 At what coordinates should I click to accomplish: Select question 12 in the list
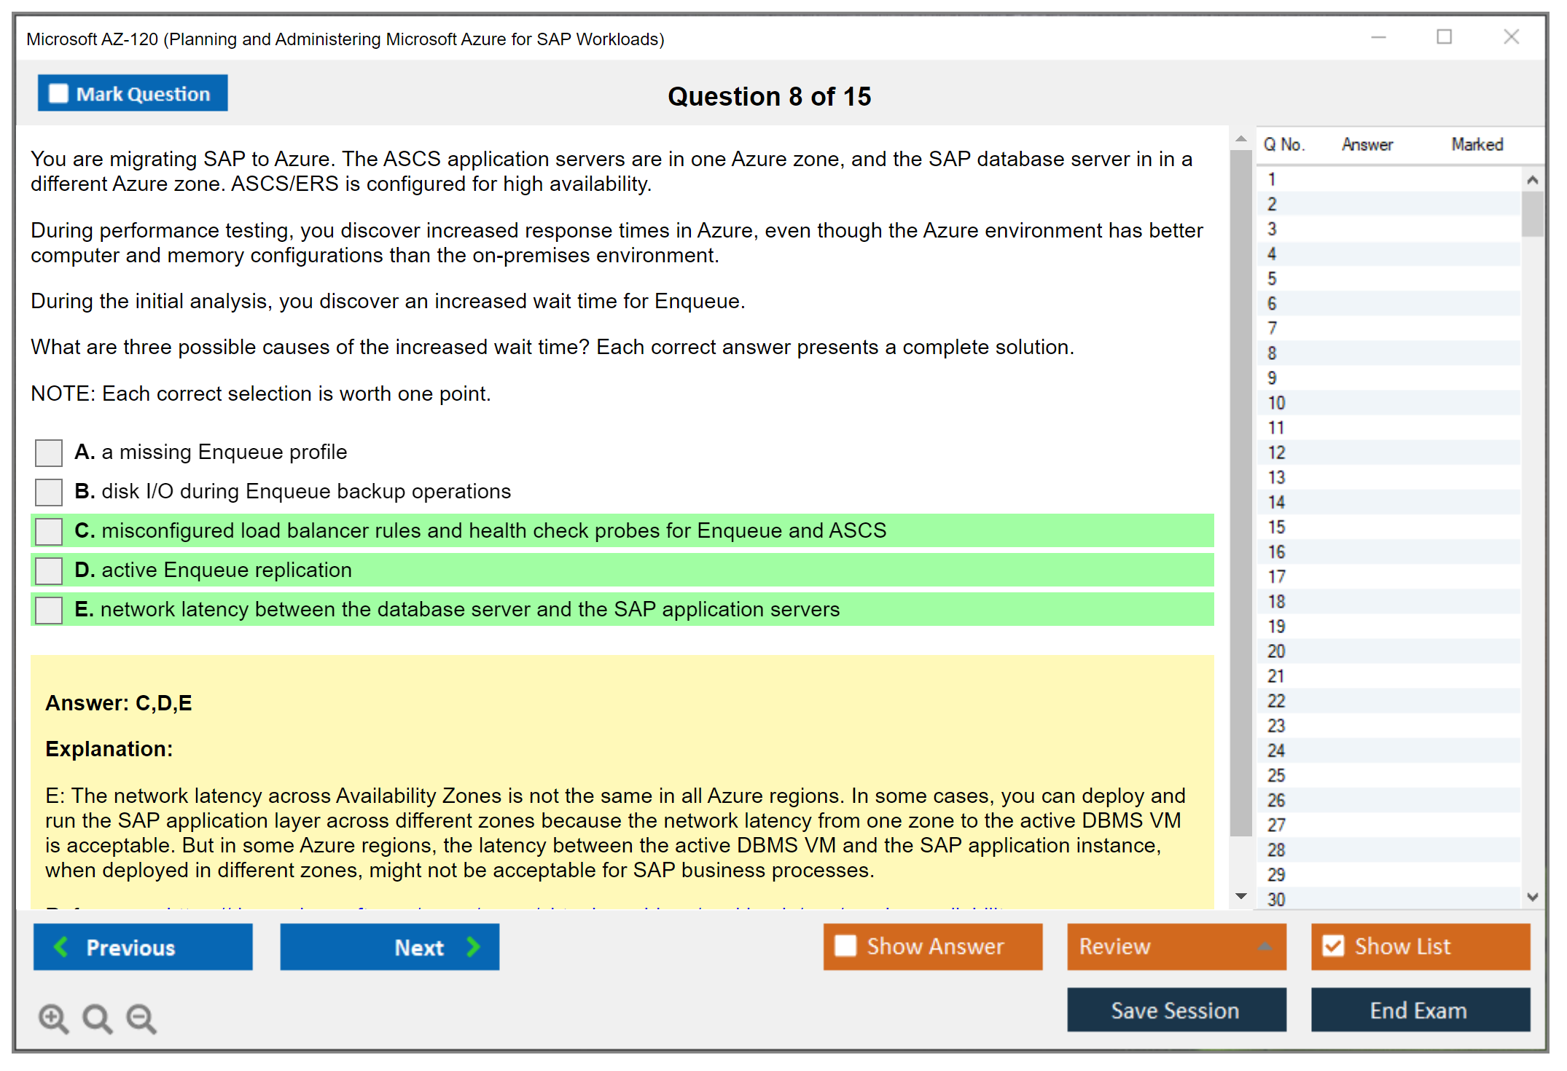pos(1276,452)
